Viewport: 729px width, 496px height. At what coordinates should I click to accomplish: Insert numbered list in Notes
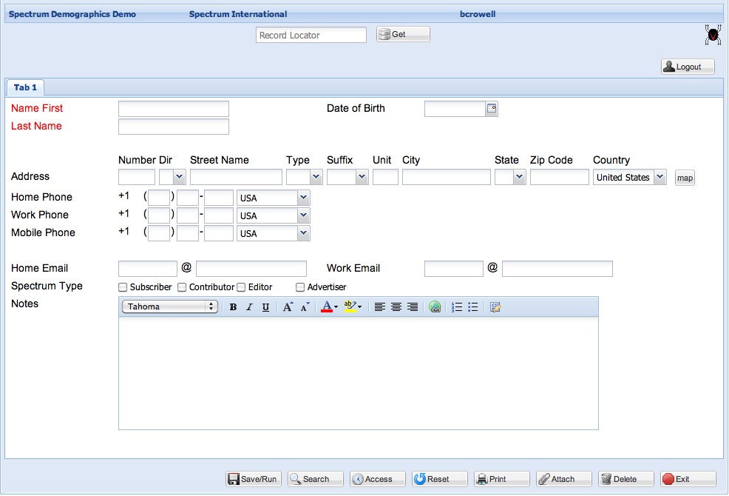[457, 307]
